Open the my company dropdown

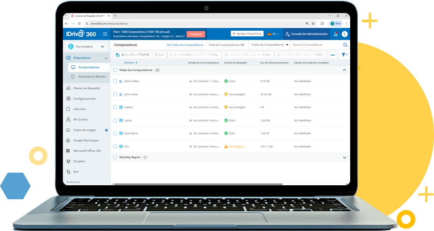coord(86,46)
